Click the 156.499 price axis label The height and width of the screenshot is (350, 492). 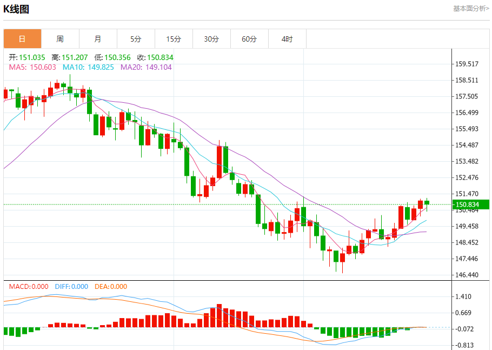[467, 113]
